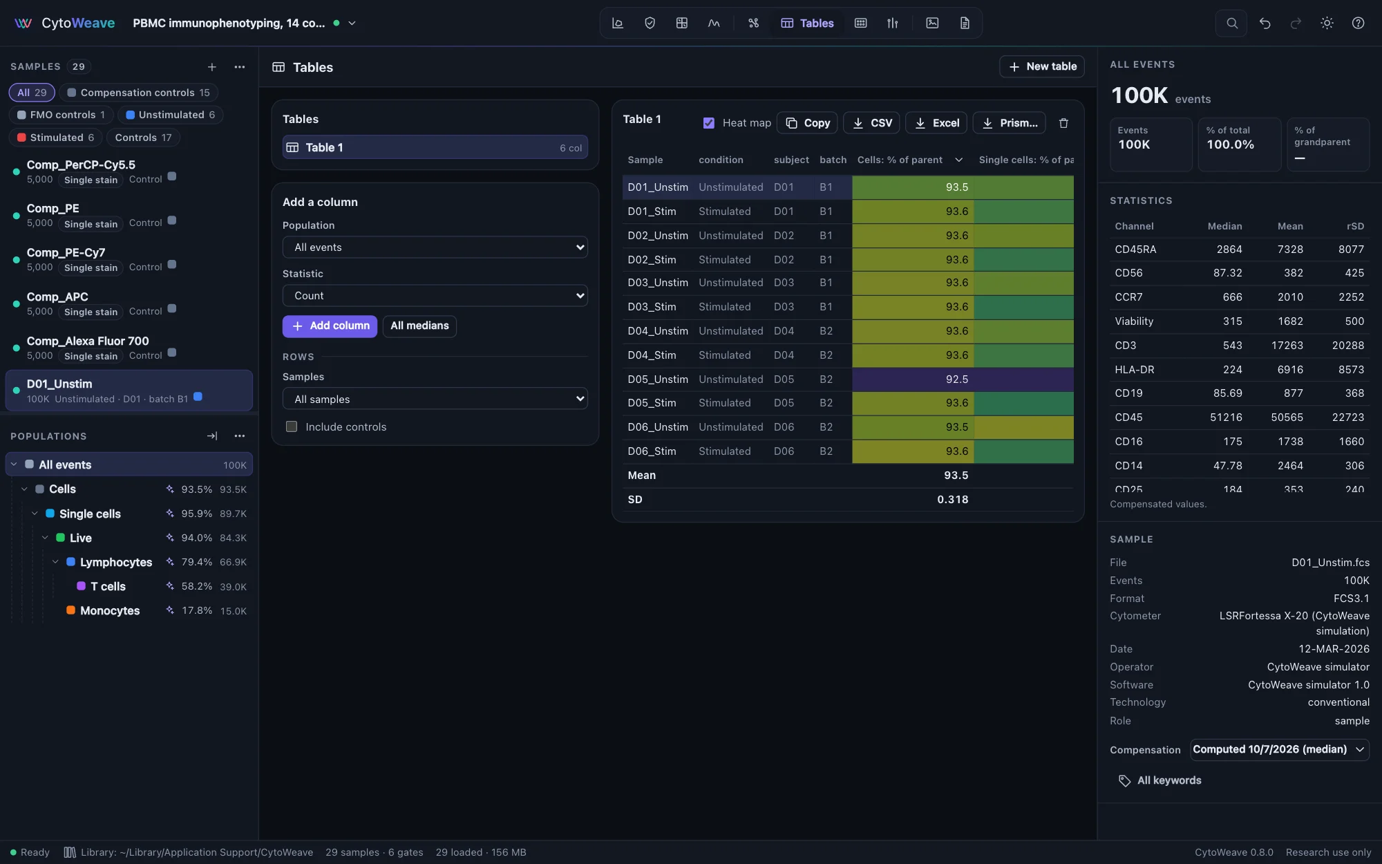Click the gate icon on Monocytes row
Image resolution: width=1382 pixels, height=864 pixels.
tap(170, 610)
